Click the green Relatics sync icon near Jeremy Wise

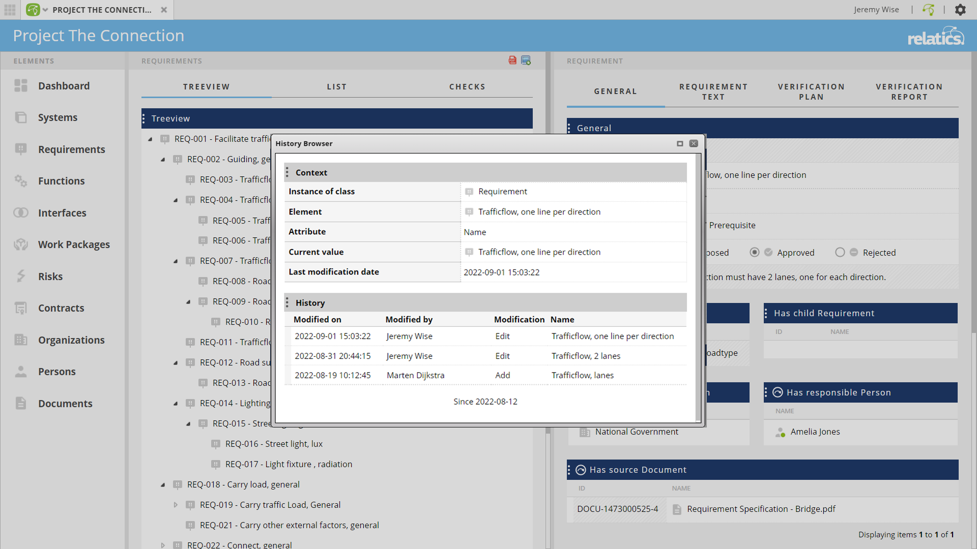click(x=928, y=10)
